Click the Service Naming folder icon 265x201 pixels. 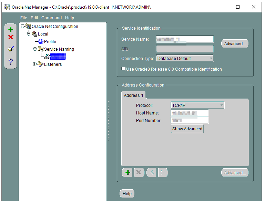(x=41, y=49)
